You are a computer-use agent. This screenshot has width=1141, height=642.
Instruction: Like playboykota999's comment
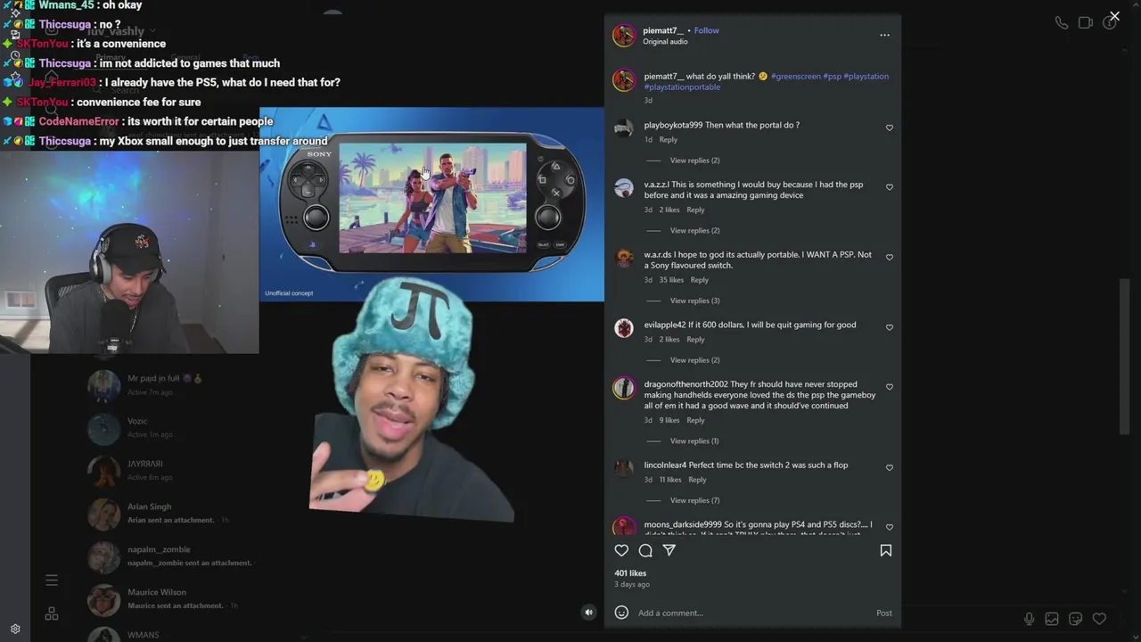[890, 128]
